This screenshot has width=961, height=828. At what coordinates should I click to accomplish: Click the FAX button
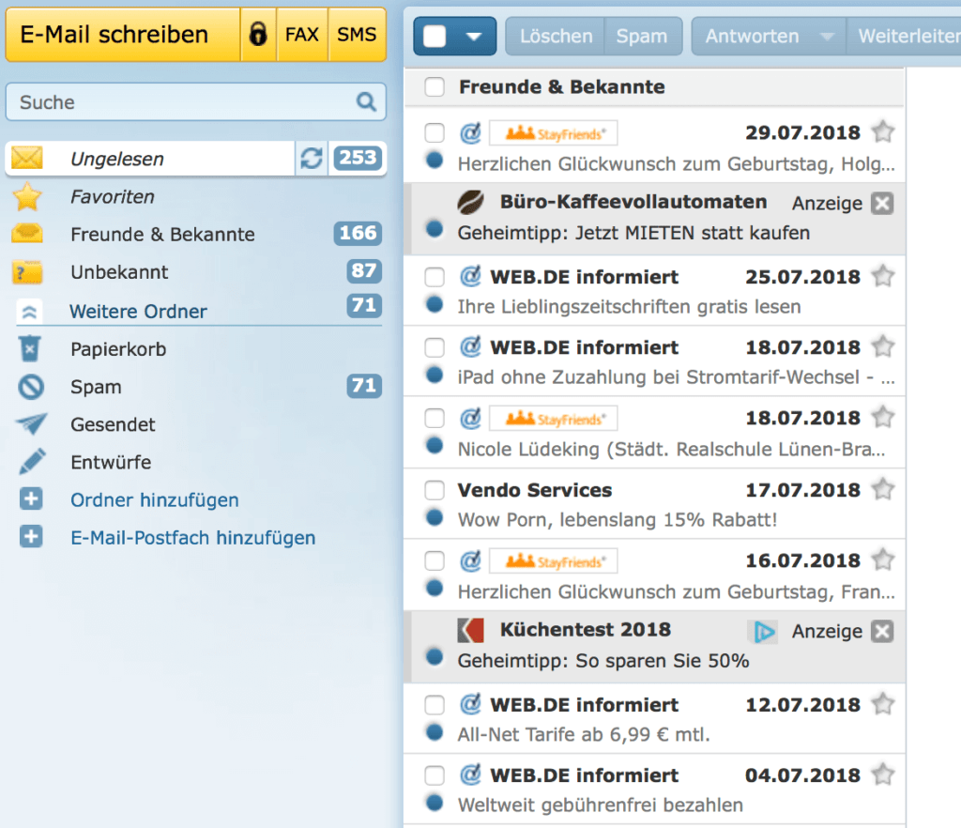[301, 35]
